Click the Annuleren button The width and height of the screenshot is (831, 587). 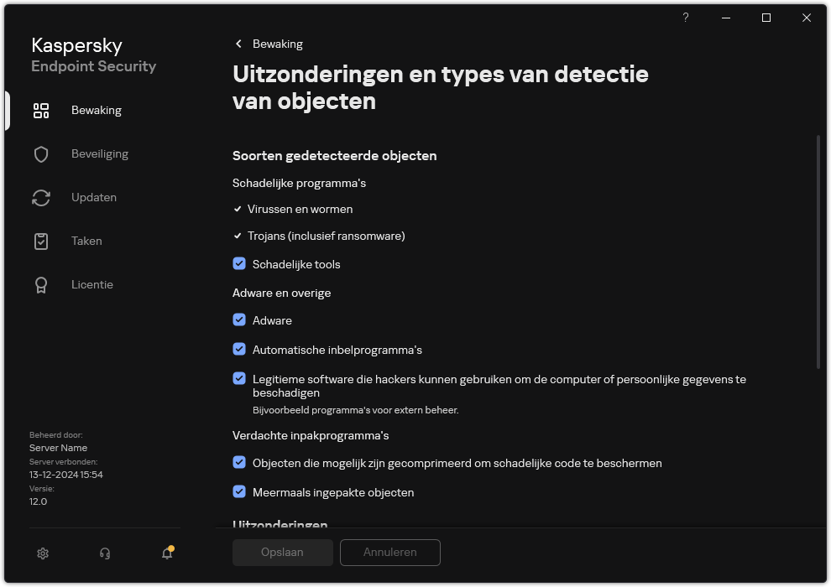tap(389, 553)
